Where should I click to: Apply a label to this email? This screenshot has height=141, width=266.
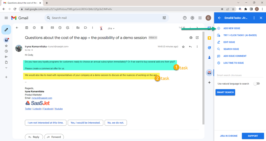pos(85,28)
